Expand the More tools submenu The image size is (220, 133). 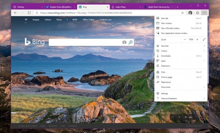pyautogui.click(x=181, y=87)
